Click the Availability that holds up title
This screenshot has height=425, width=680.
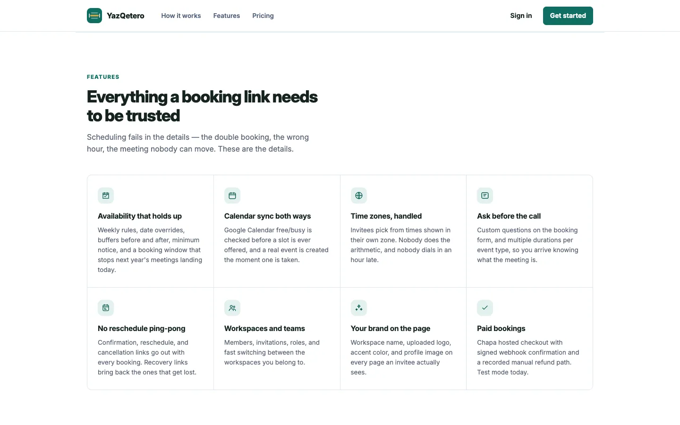140,216
